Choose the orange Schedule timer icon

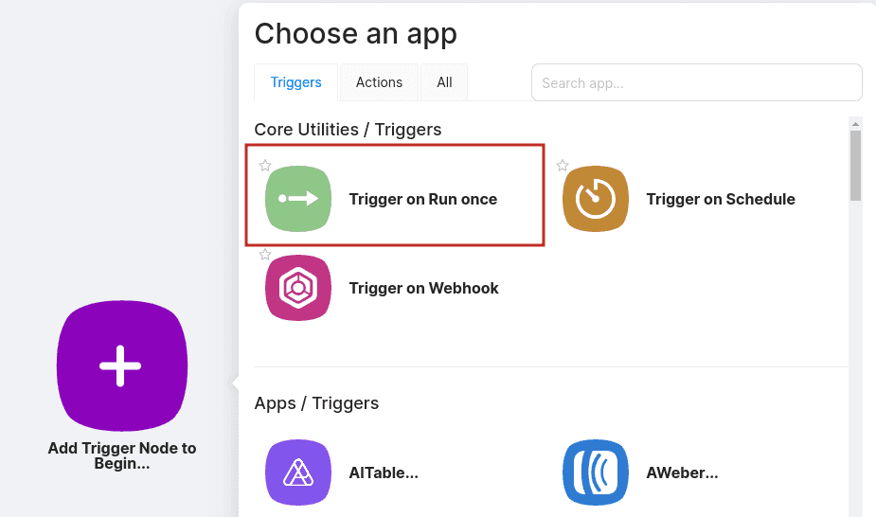[x=596, y=199]
